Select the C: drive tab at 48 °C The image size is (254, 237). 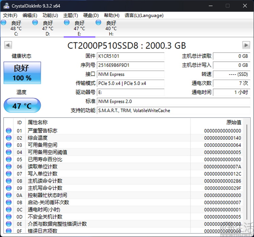[16, 28]
